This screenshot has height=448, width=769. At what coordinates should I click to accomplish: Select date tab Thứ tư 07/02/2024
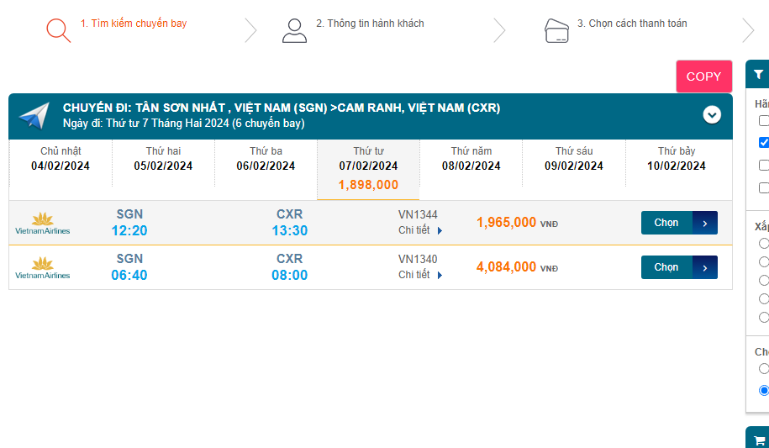[368, 170]
